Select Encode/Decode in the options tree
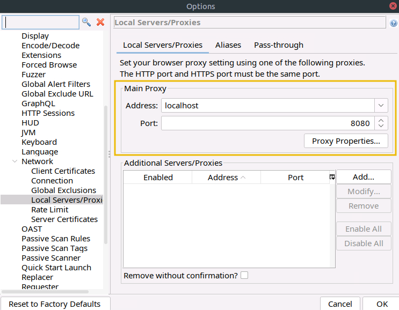The height and width of the screenshot is (310, 399). point(50,46)
